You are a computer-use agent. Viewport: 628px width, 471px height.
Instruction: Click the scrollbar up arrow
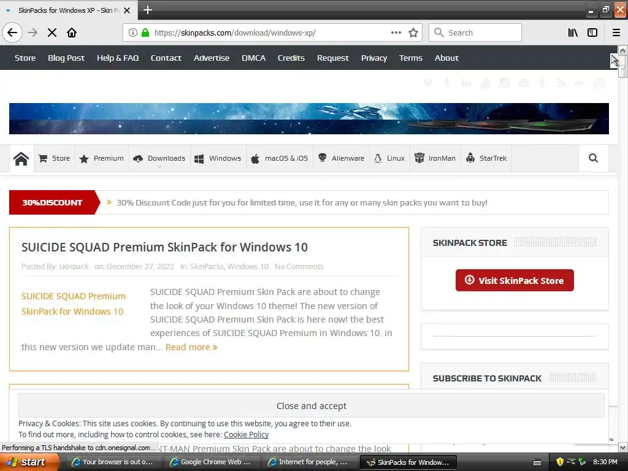[622, 50]
